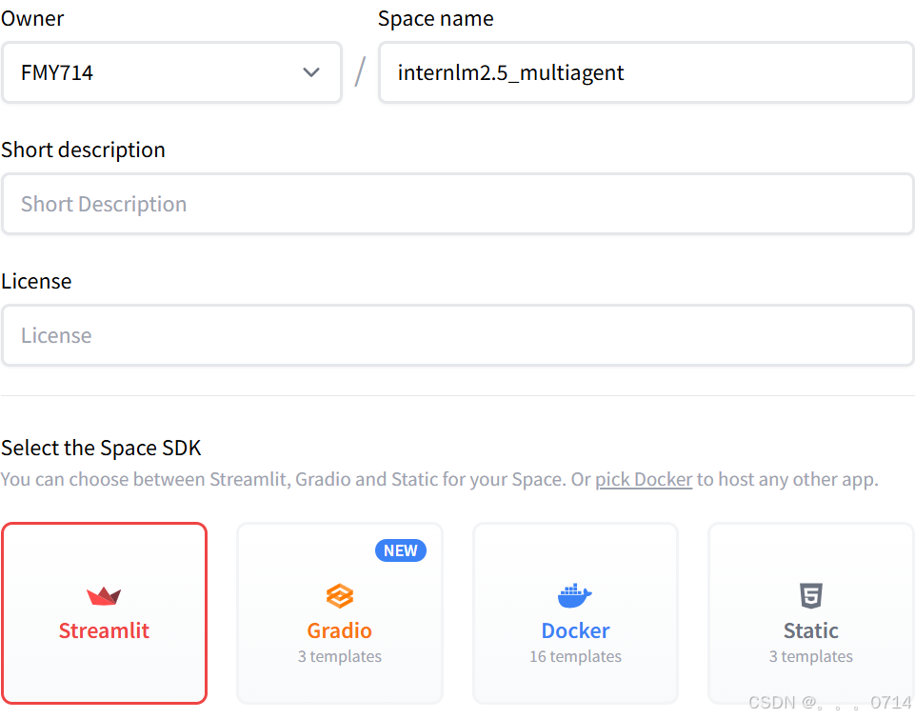915x719 pixels.
Task: Click the 'Short description' field label
Action: click(x=84, y=150)
